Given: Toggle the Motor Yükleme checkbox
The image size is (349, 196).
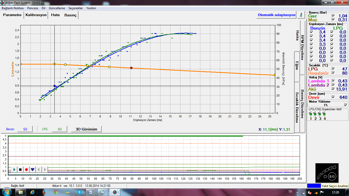Looking at the screenshot, I should coord(346,105).
